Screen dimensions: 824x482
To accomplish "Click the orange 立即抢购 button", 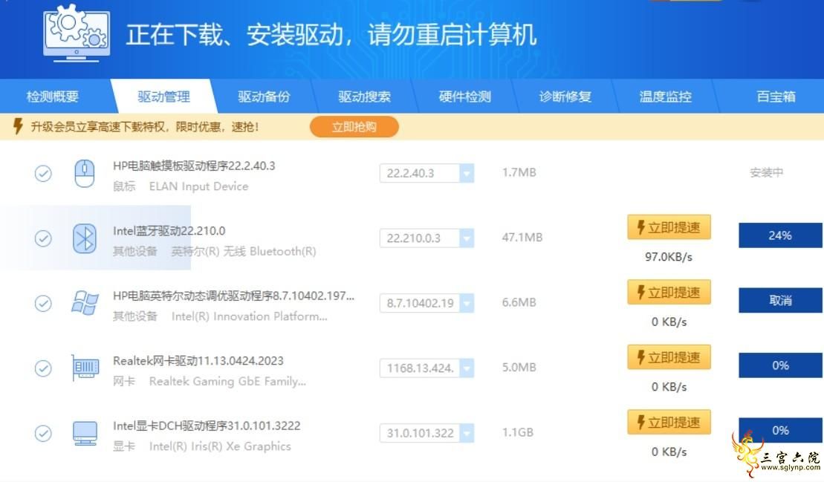I will [x=354, y=126].
